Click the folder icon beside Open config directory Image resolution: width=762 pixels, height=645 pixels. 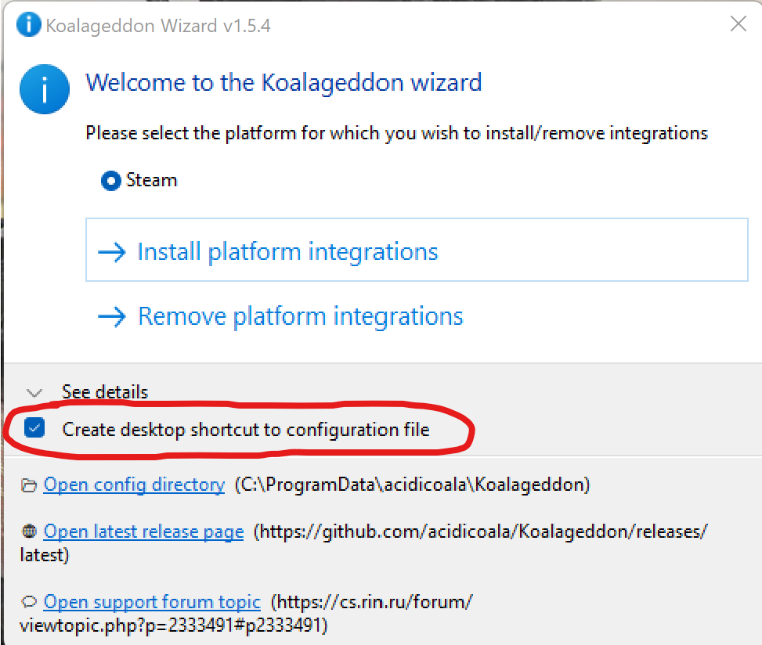(x=29, y=485)
